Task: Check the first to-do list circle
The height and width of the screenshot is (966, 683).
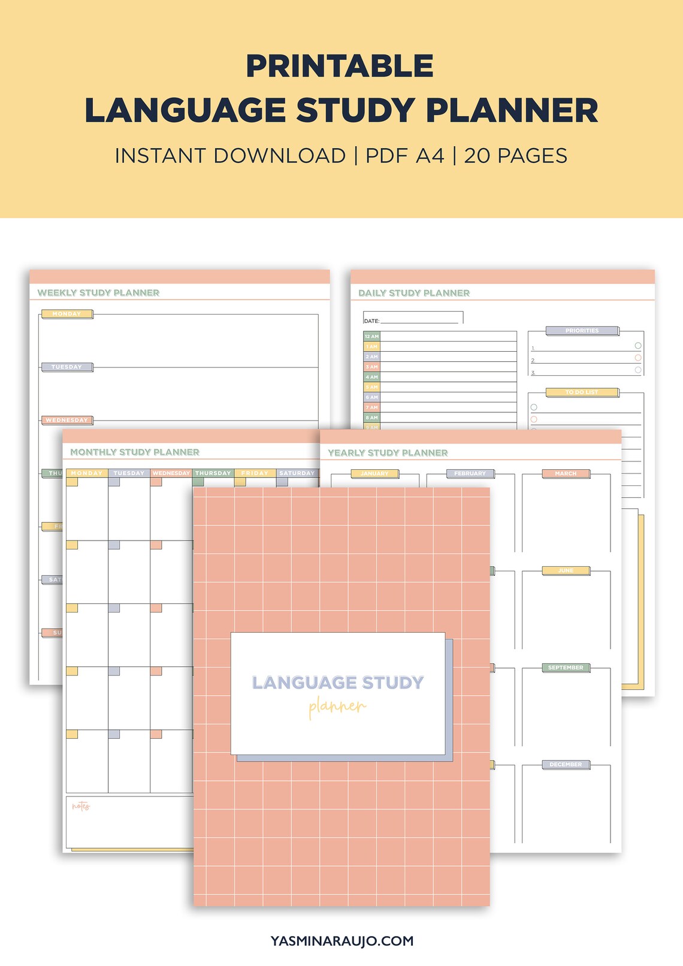Action: click(534, 407)
